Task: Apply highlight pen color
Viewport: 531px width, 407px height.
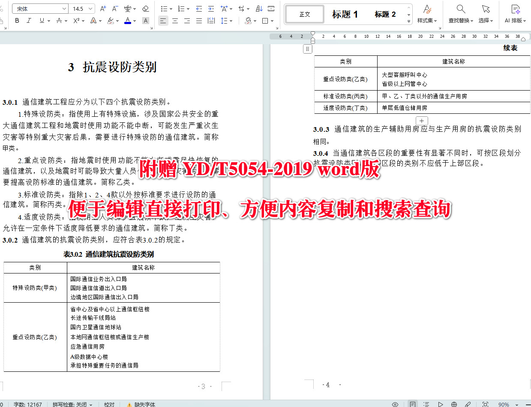Action: click(x=111, y=21)
